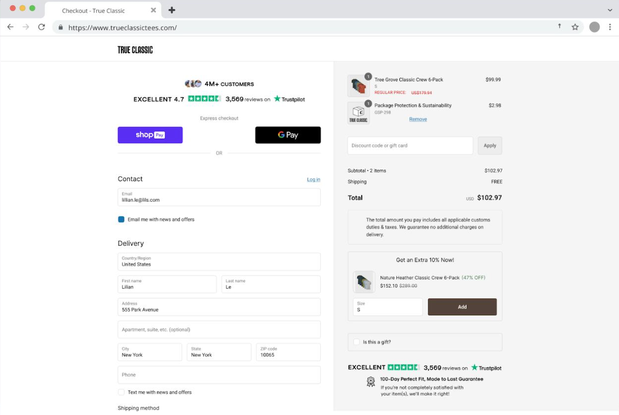
Task: Close the Checkout - True Classic tab
Action: tap(153, 10)
